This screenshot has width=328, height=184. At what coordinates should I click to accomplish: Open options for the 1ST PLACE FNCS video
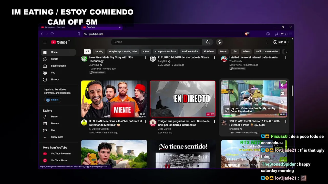click(286, 122)
